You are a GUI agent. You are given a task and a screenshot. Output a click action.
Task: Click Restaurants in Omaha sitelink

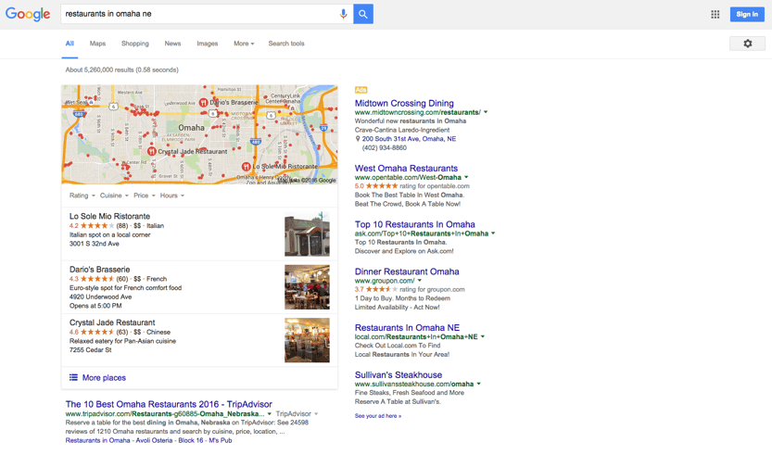pyautogui.click(x=98, y=440)
